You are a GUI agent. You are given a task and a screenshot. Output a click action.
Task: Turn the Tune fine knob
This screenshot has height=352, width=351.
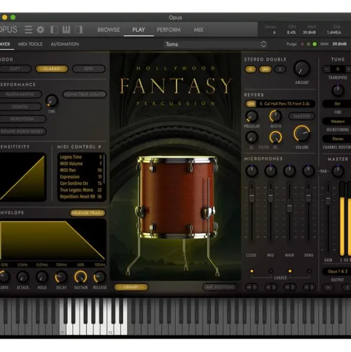tap(338, 91)
